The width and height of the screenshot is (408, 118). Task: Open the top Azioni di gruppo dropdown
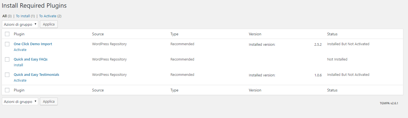click(20, 24)
